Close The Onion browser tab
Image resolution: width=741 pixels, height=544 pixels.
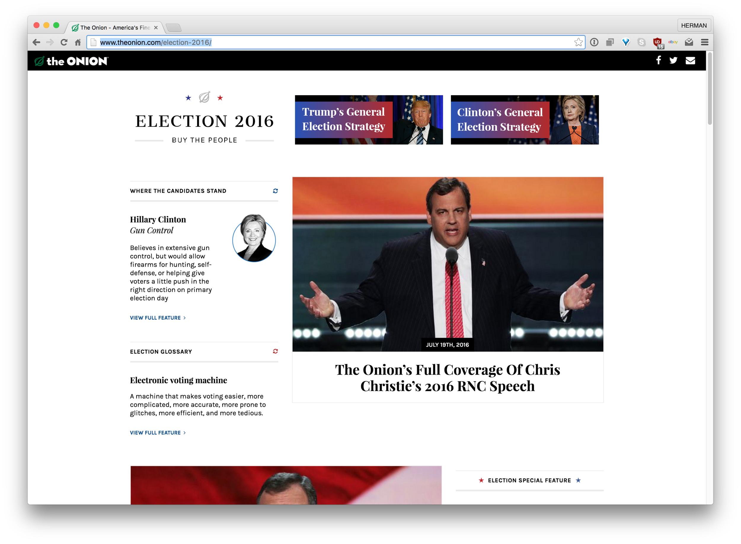156,28
